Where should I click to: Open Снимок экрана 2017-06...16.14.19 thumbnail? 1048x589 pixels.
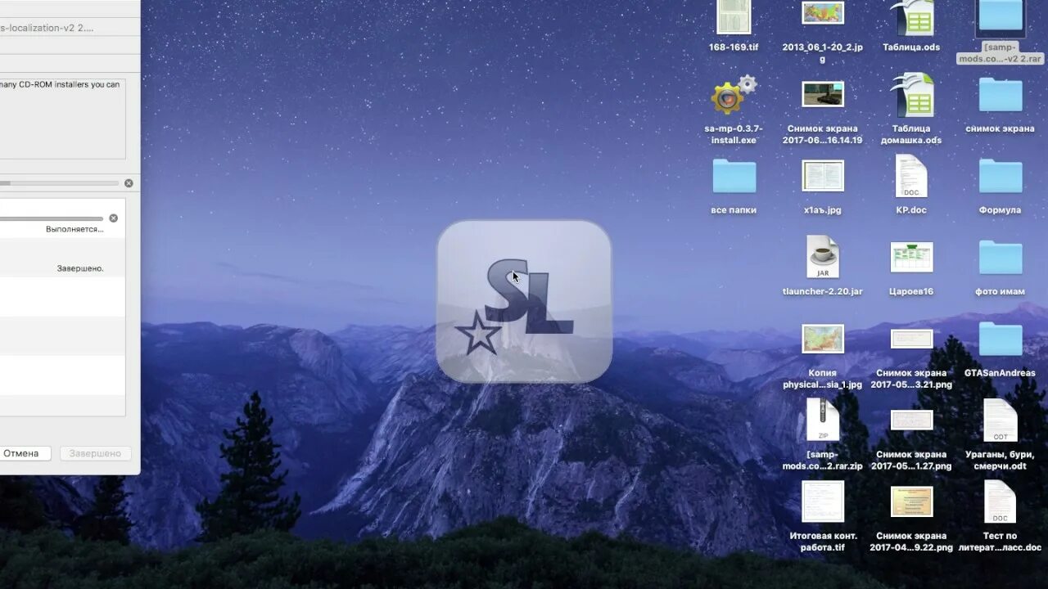click(823, 94)
